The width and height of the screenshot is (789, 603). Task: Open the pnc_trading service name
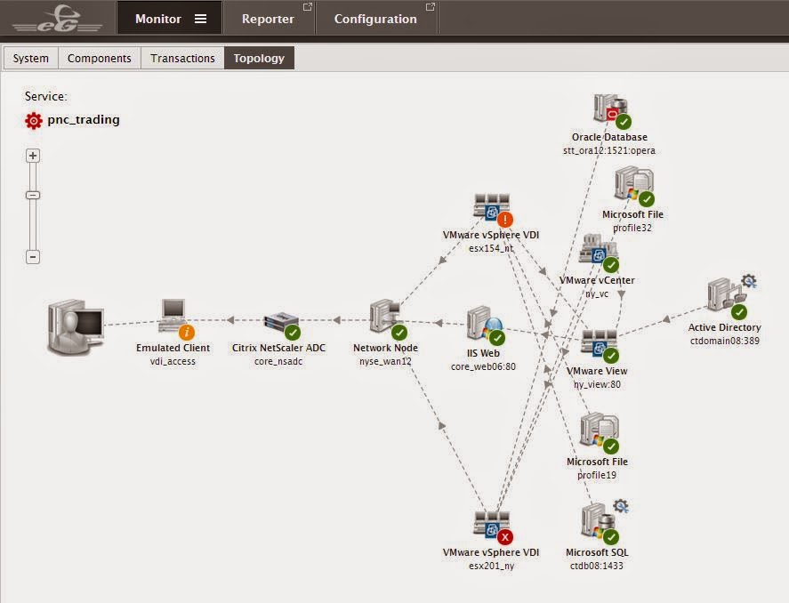click(84, 120)
